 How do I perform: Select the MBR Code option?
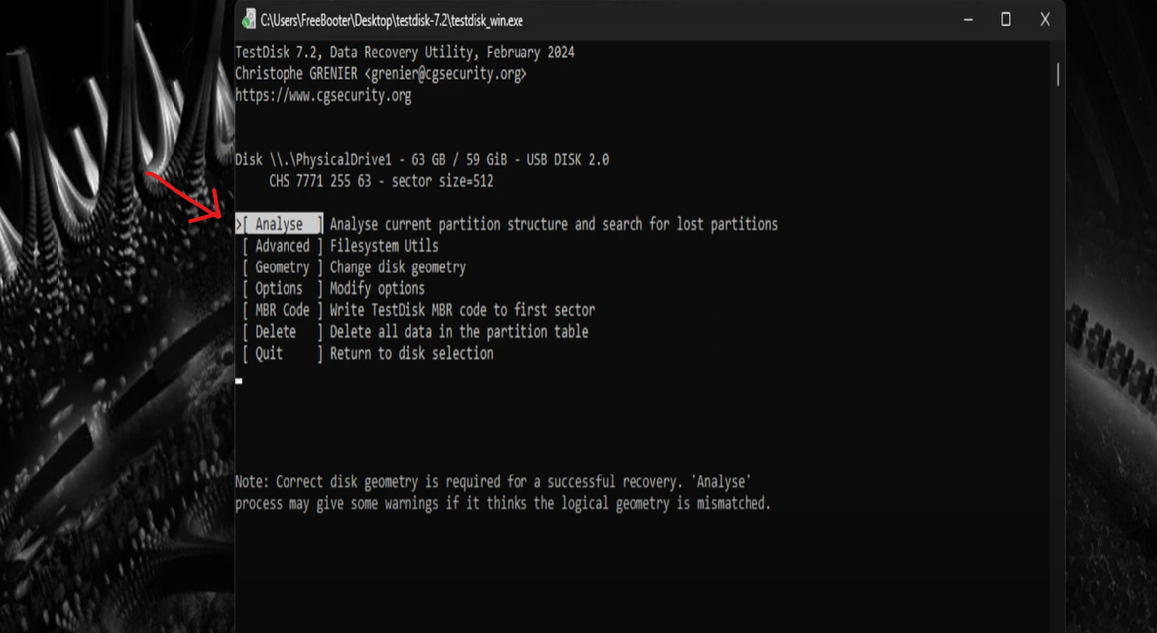tap(282, 309)
